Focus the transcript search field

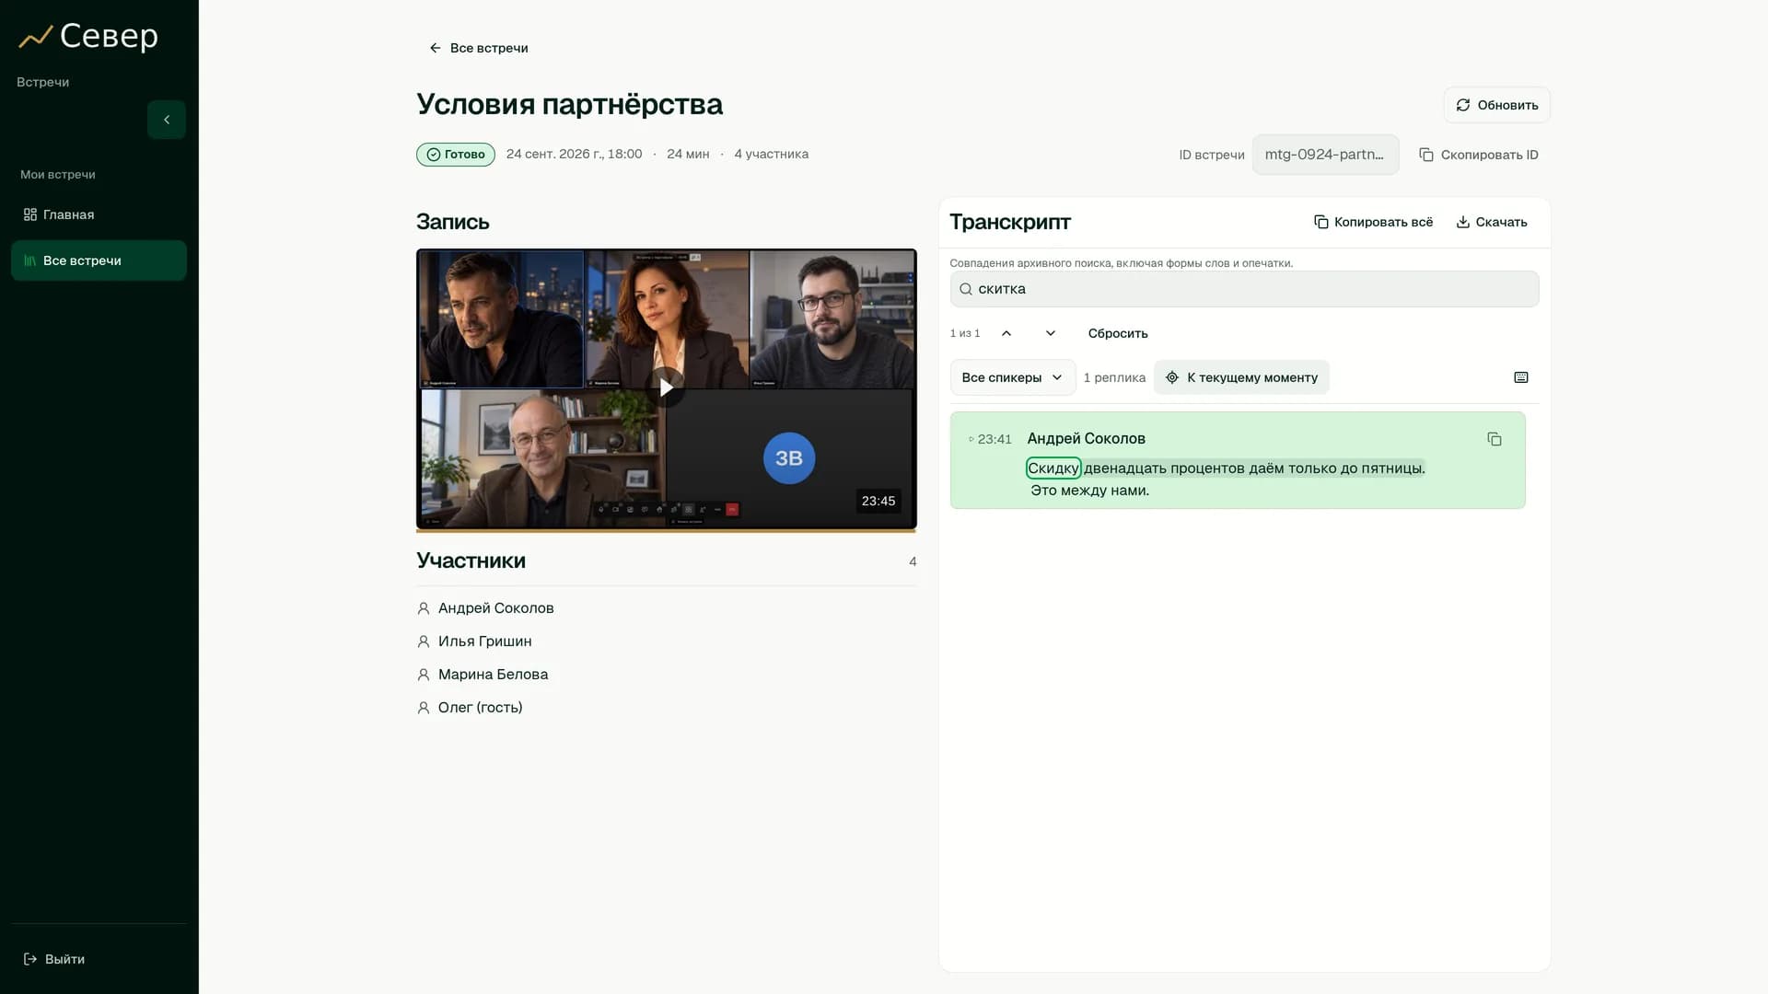point(1244,289)
